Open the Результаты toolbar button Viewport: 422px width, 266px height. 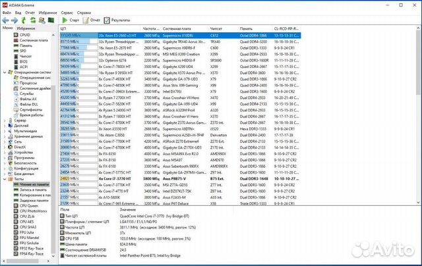pyautogui.click(x=117, y=20)
